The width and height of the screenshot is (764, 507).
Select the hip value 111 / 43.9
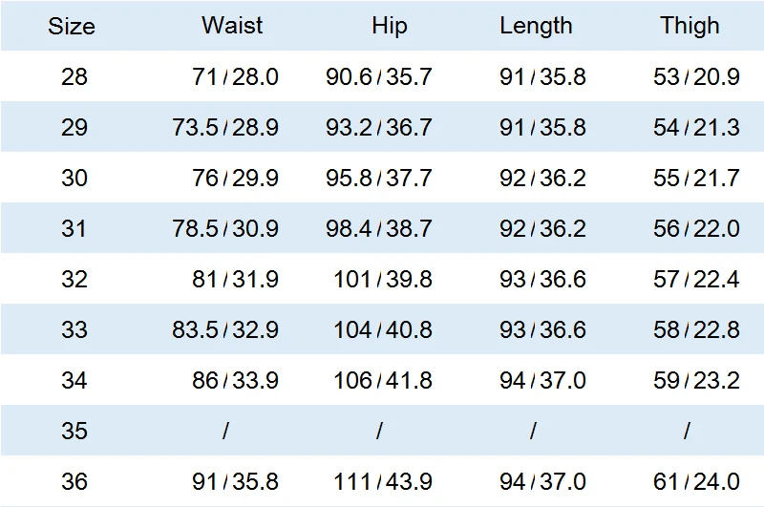click(383, 481)
